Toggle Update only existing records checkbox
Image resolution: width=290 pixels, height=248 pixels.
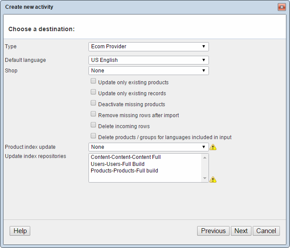coord(93,92)
